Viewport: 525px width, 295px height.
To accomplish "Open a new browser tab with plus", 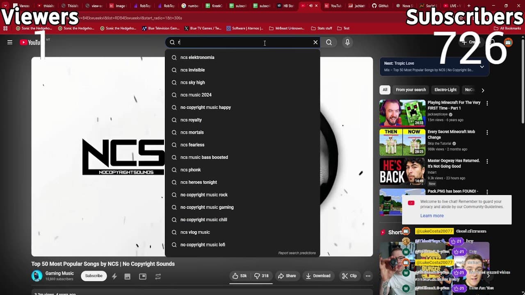I will coord(469,6).
